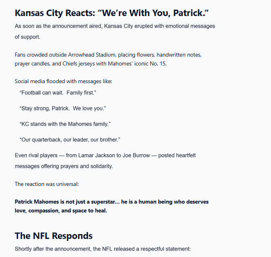The height and width of the screenshot is (257, 271).
Task: Click the bold text "love, compassion, and space to heal"
Action: coord(61,211)
